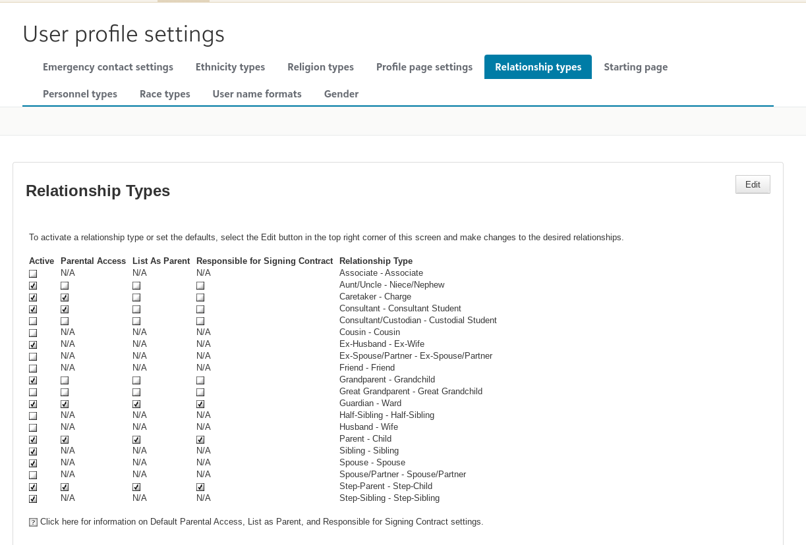Open the Emergency contact settings tab
Screen dimensions: 806x545
[108, 67]
